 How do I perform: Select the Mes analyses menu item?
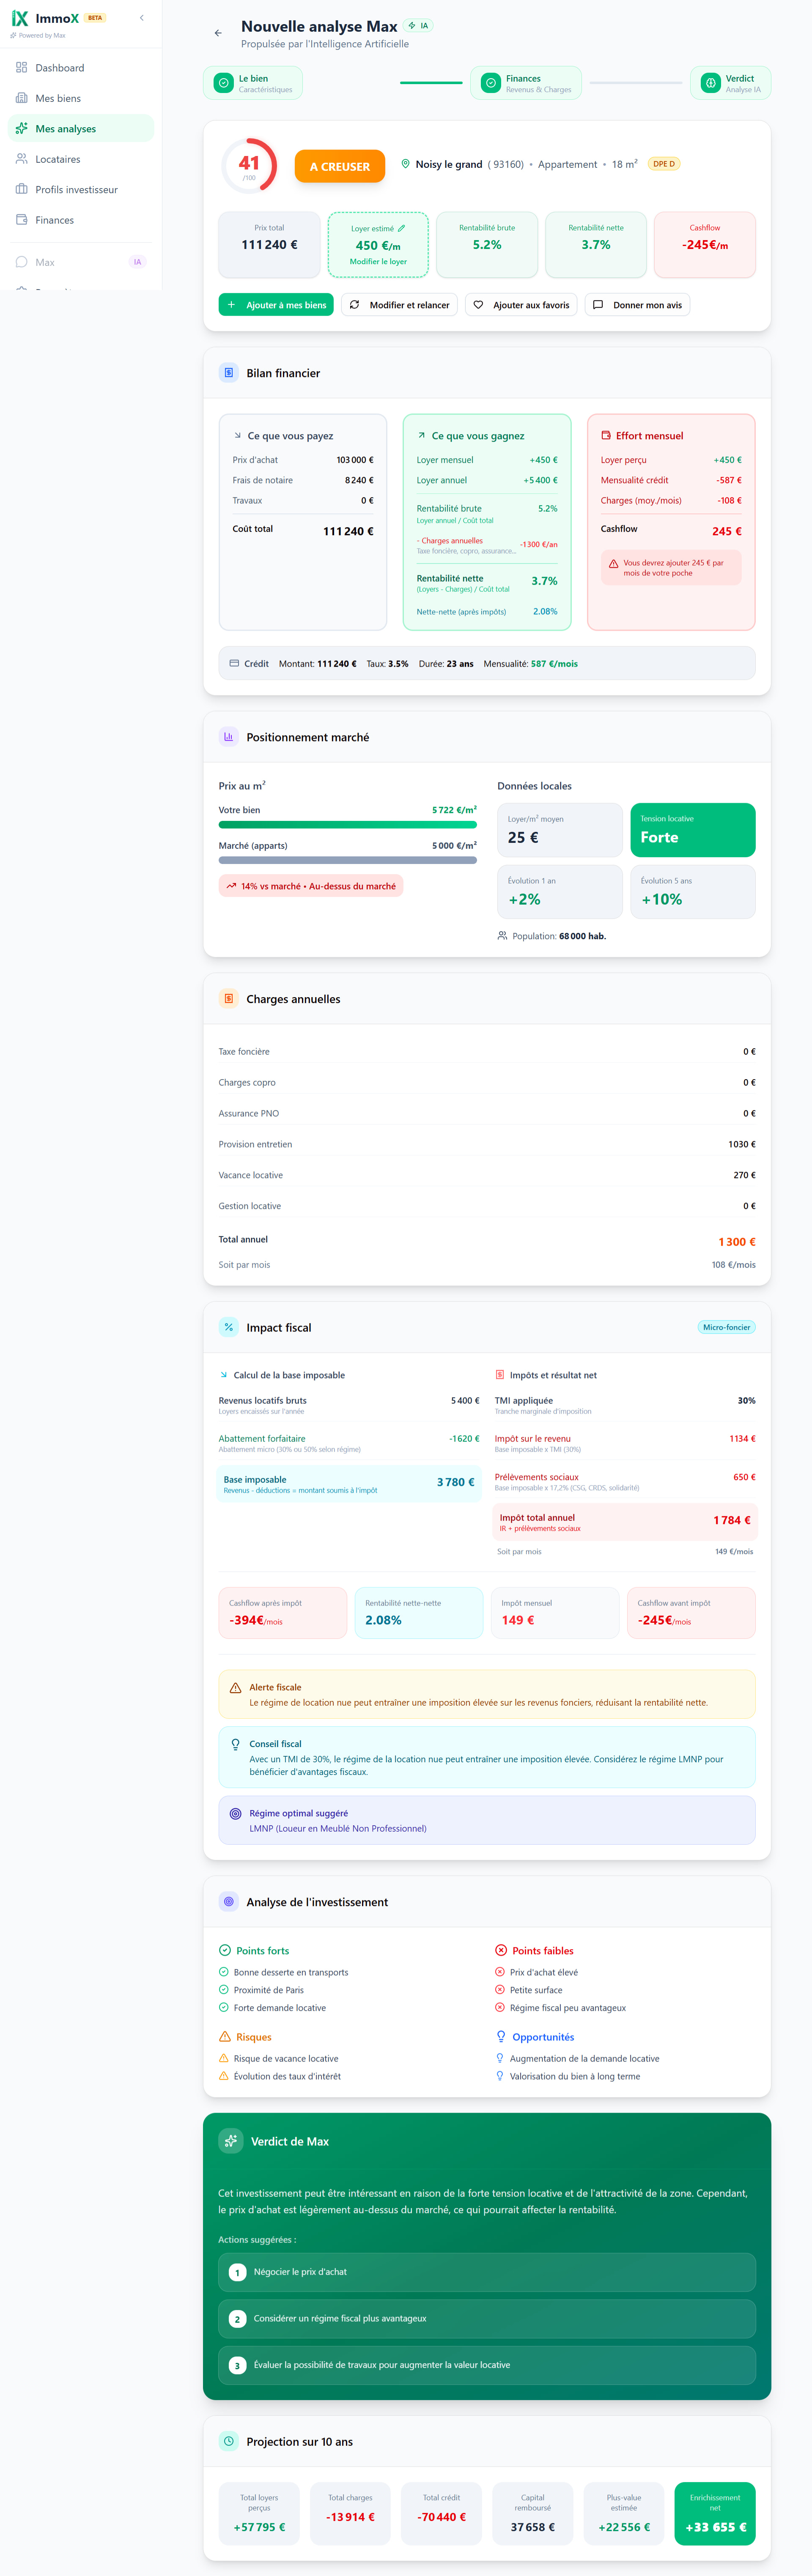(66, 129)
